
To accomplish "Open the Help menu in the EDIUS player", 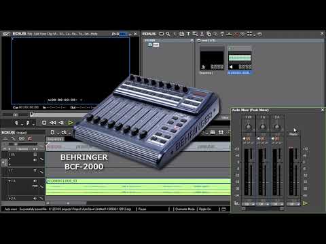I will pyautogui.click(x=94, y=34).
